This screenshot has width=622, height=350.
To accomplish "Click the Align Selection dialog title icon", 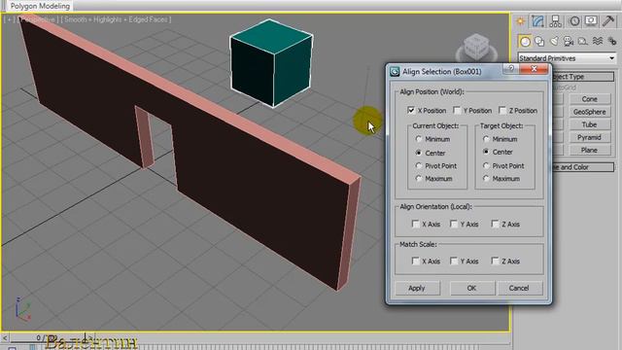I will tap(395, 71).
